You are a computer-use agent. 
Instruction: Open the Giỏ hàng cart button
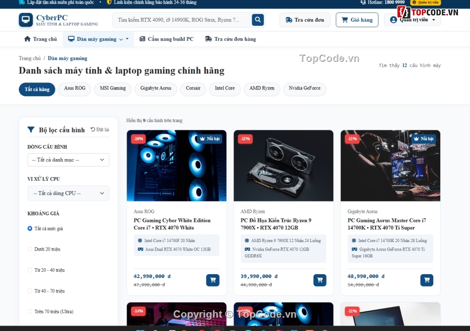[357, 20]
